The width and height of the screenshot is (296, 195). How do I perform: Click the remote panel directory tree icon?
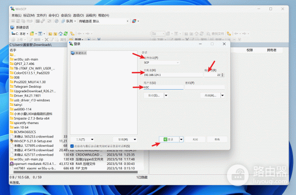229,34
